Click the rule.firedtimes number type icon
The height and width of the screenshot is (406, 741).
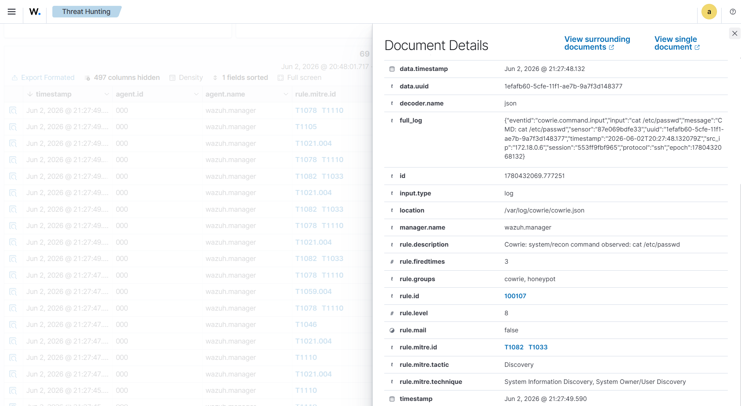pos(392,262)
